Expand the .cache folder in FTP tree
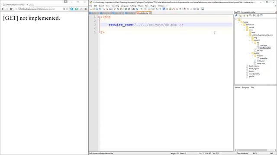 click(244, 27)
